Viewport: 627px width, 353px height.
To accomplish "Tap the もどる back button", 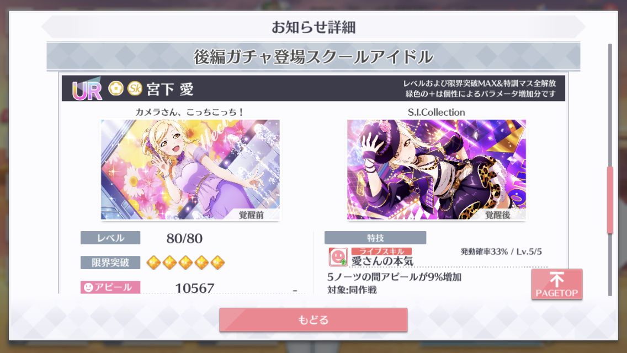I will tap(313, 320).
